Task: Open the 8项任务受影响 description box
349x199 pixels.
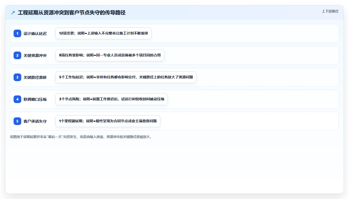Action: (110, 55)
